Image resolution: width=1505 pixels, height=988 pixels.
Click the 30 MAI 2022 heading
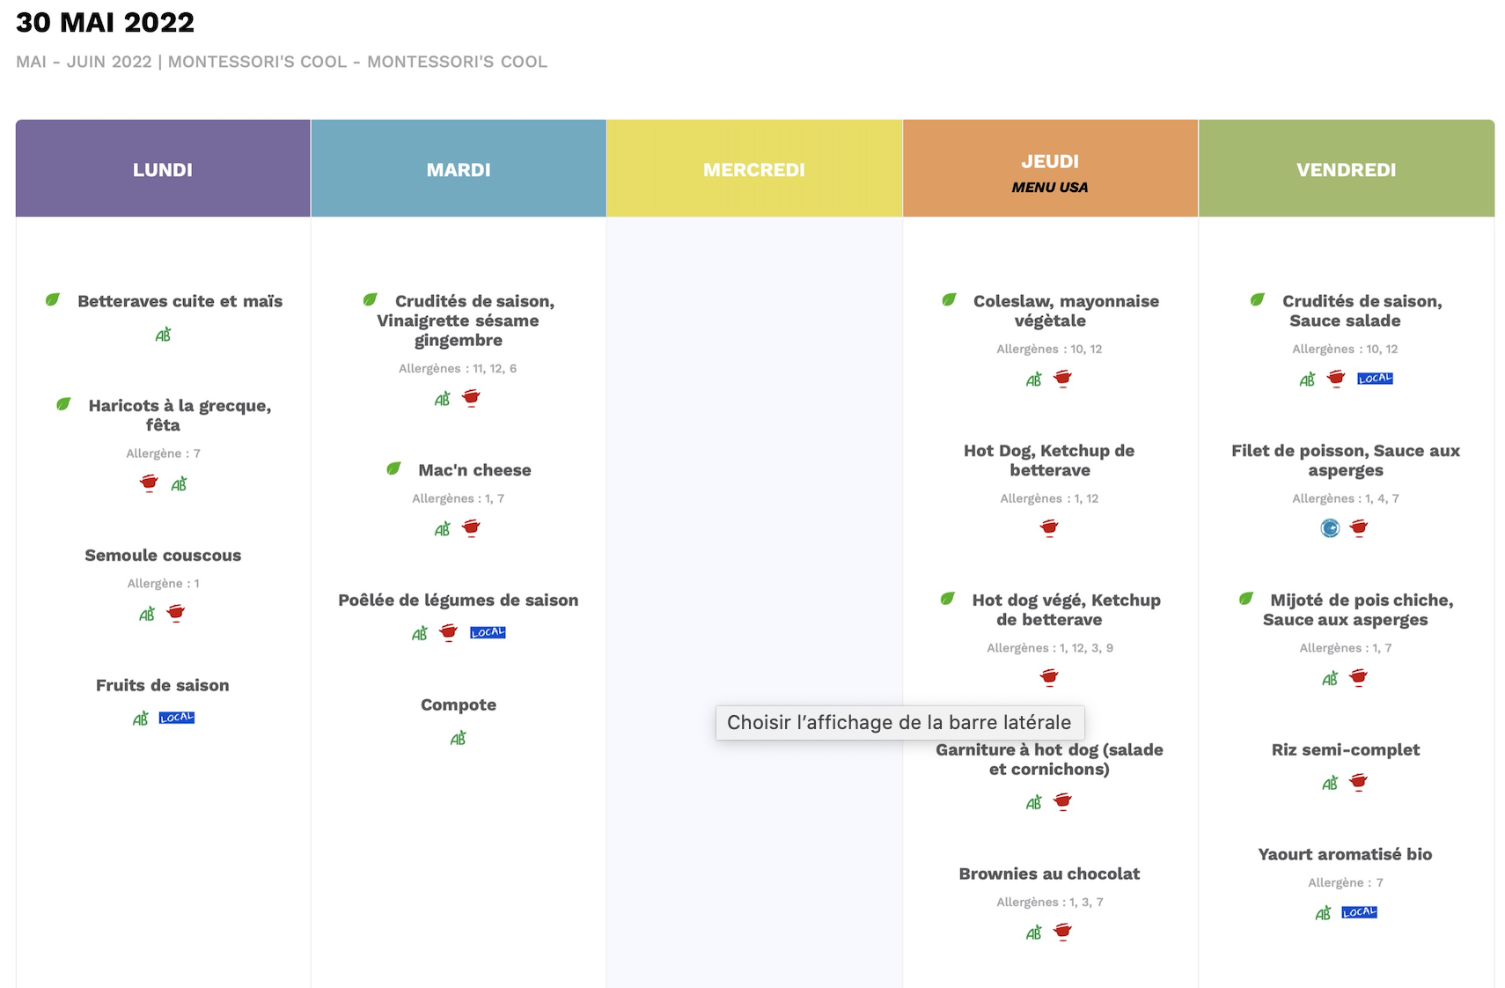click(106, 22)
